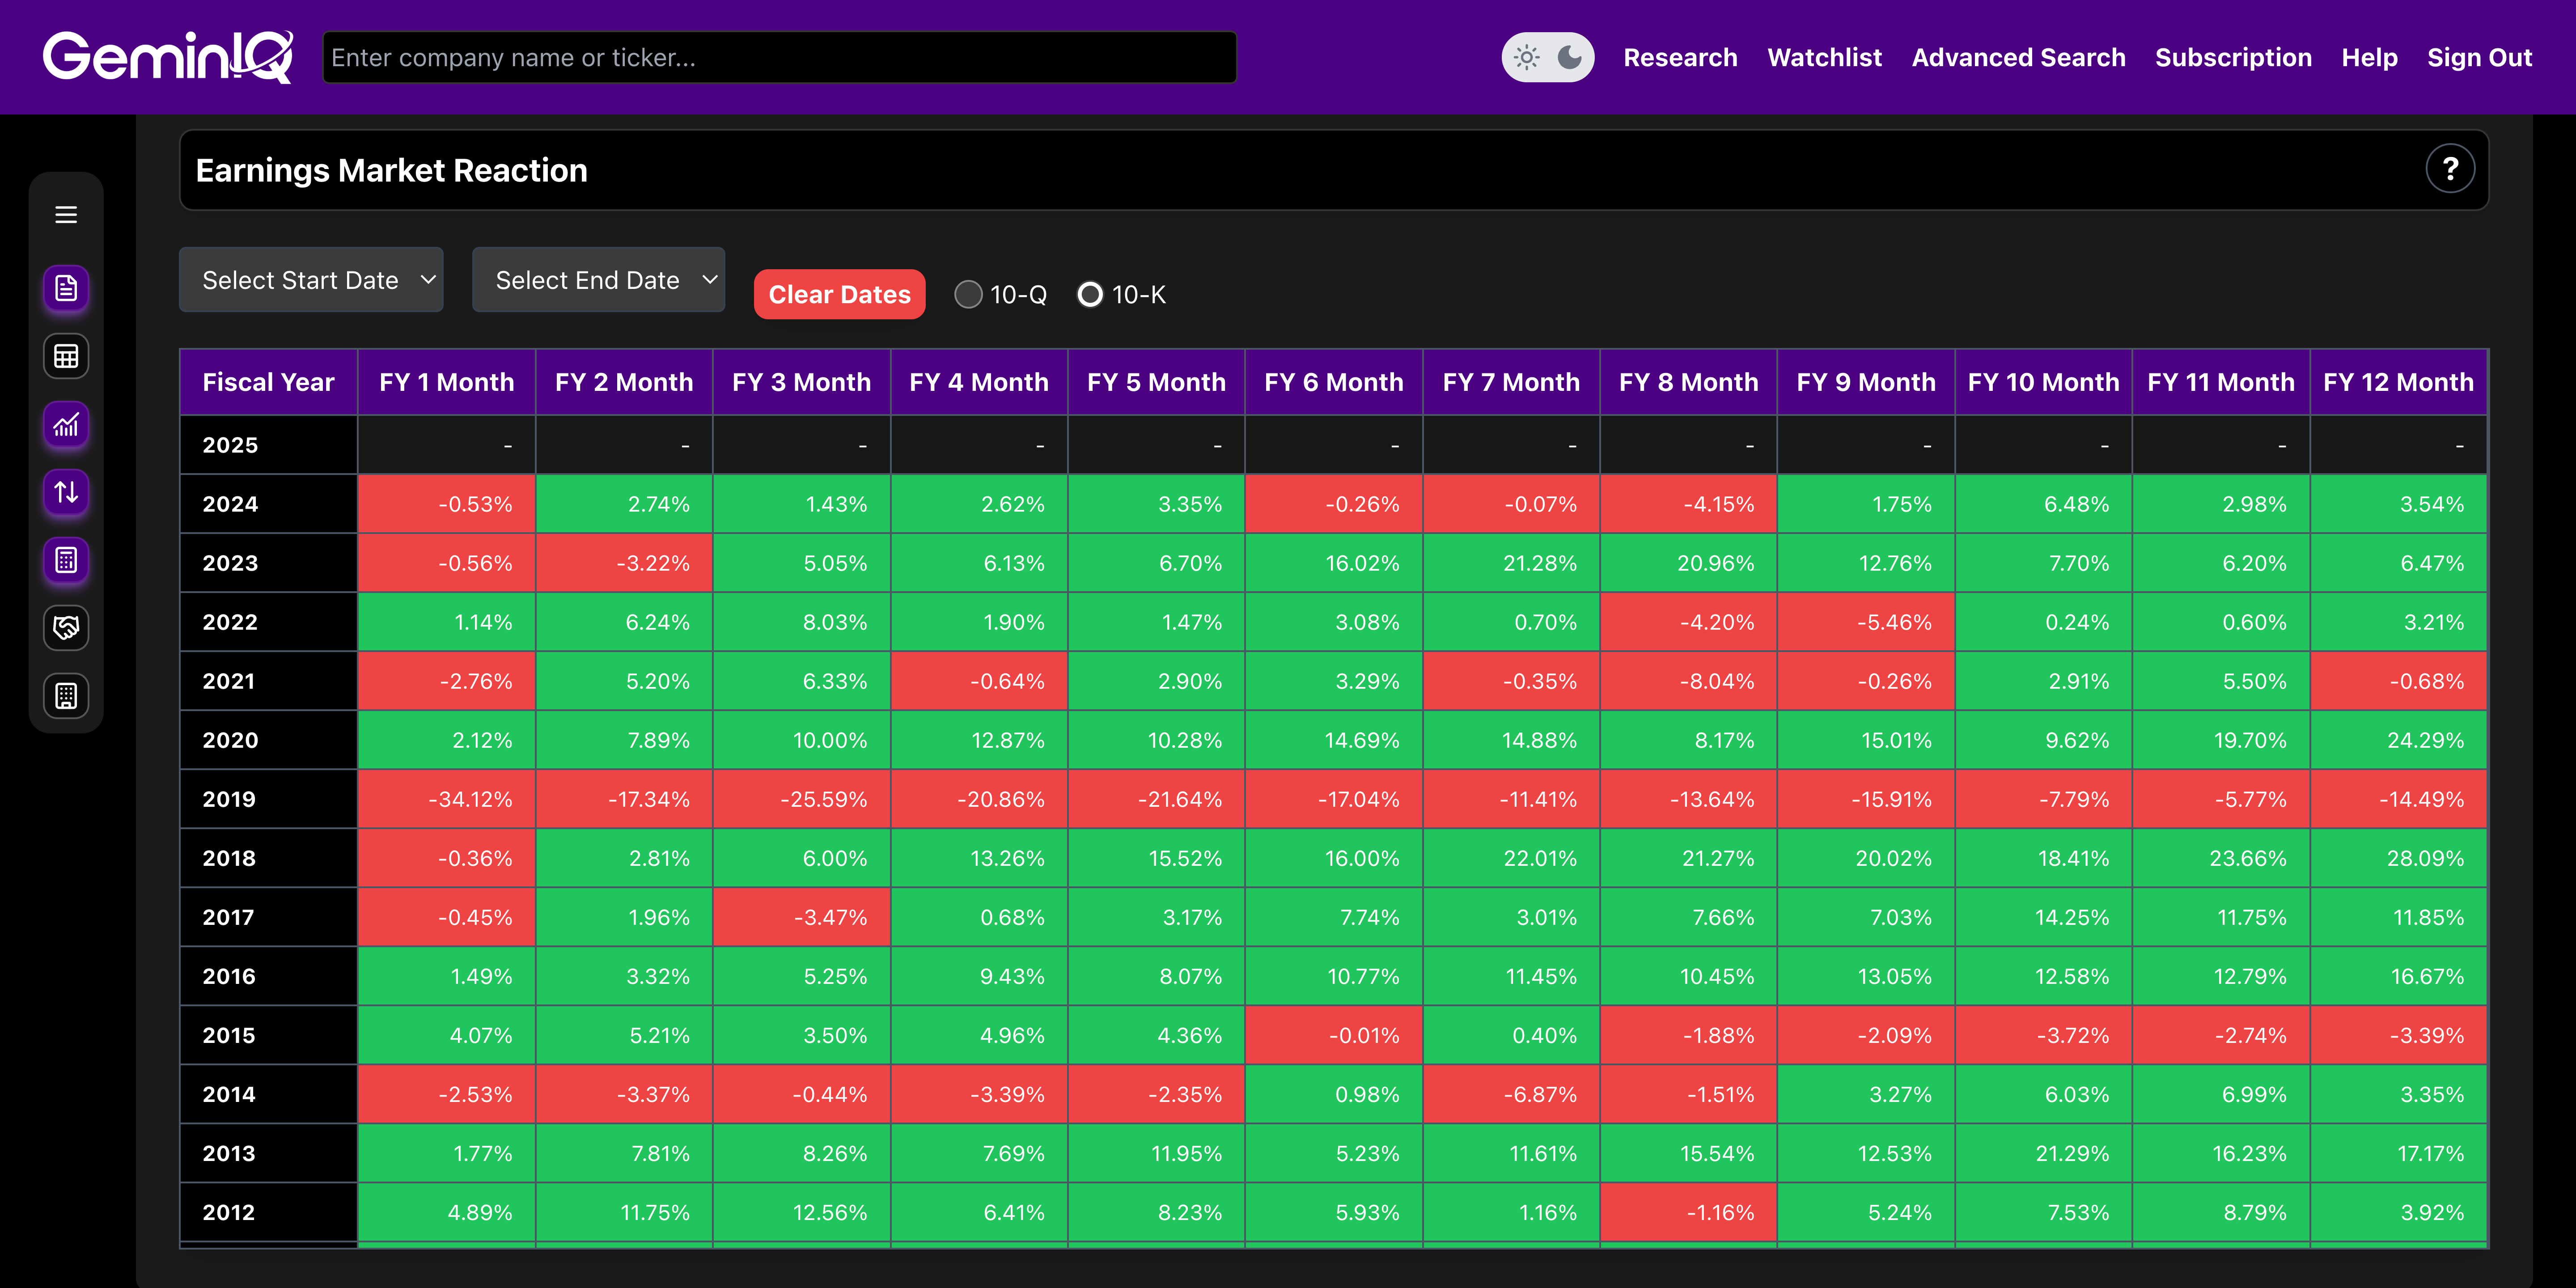
Task: Click the handshake sidebar icon
Action: point(66,628)
